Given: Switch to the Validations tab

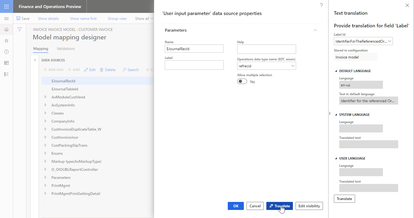Looking at the screenshot, I should click(x=66, y=49).
